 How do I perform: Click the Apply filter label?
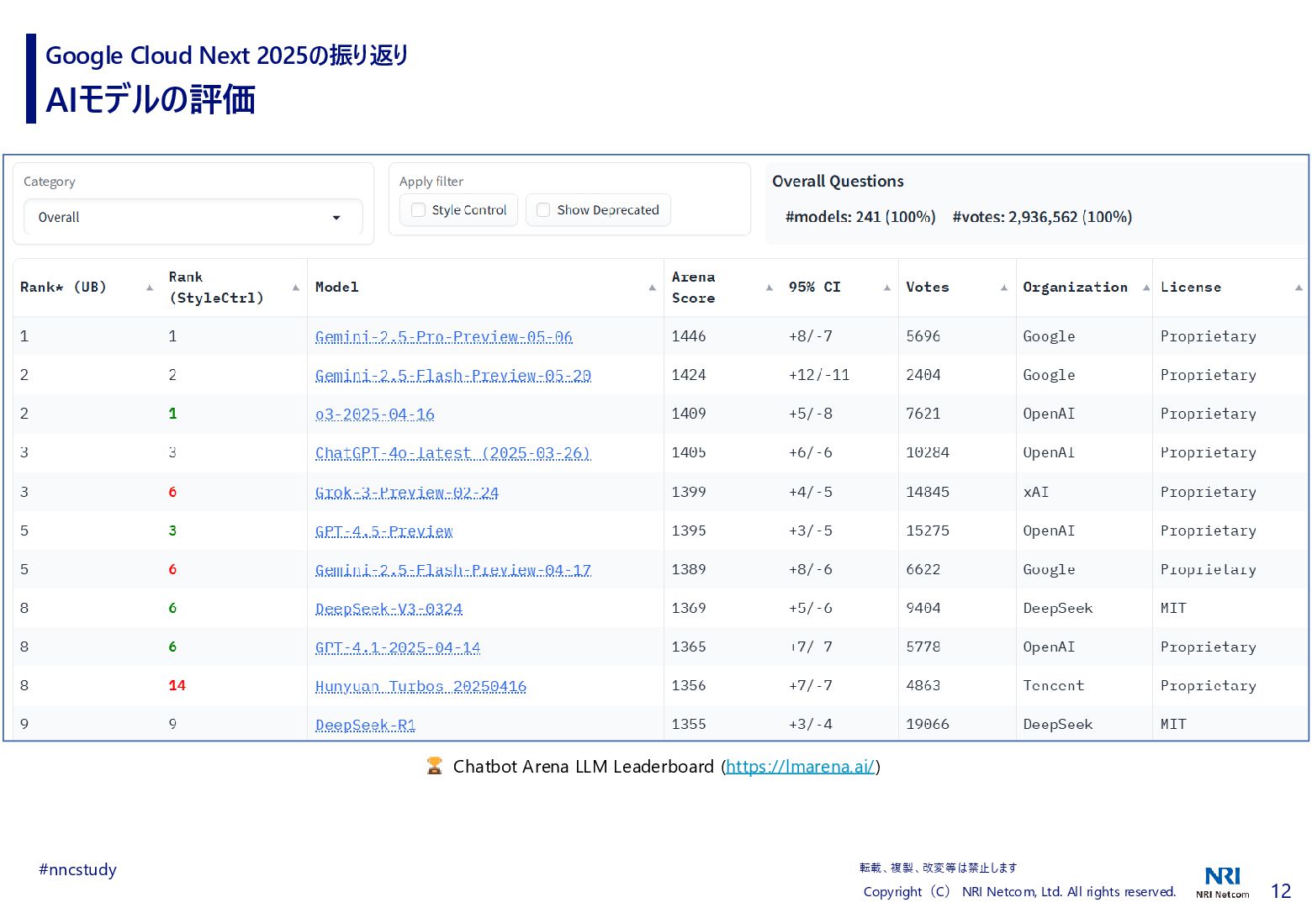tap(431, 182)
